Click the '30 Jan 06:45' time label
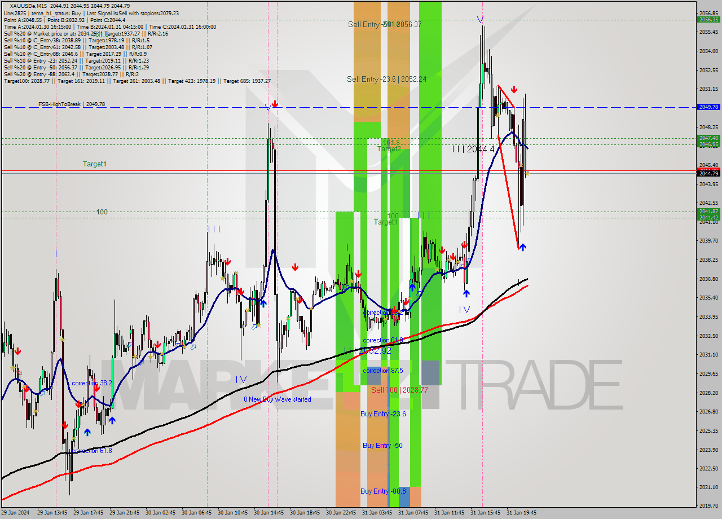722x519 pixels. tap(197, 513)
